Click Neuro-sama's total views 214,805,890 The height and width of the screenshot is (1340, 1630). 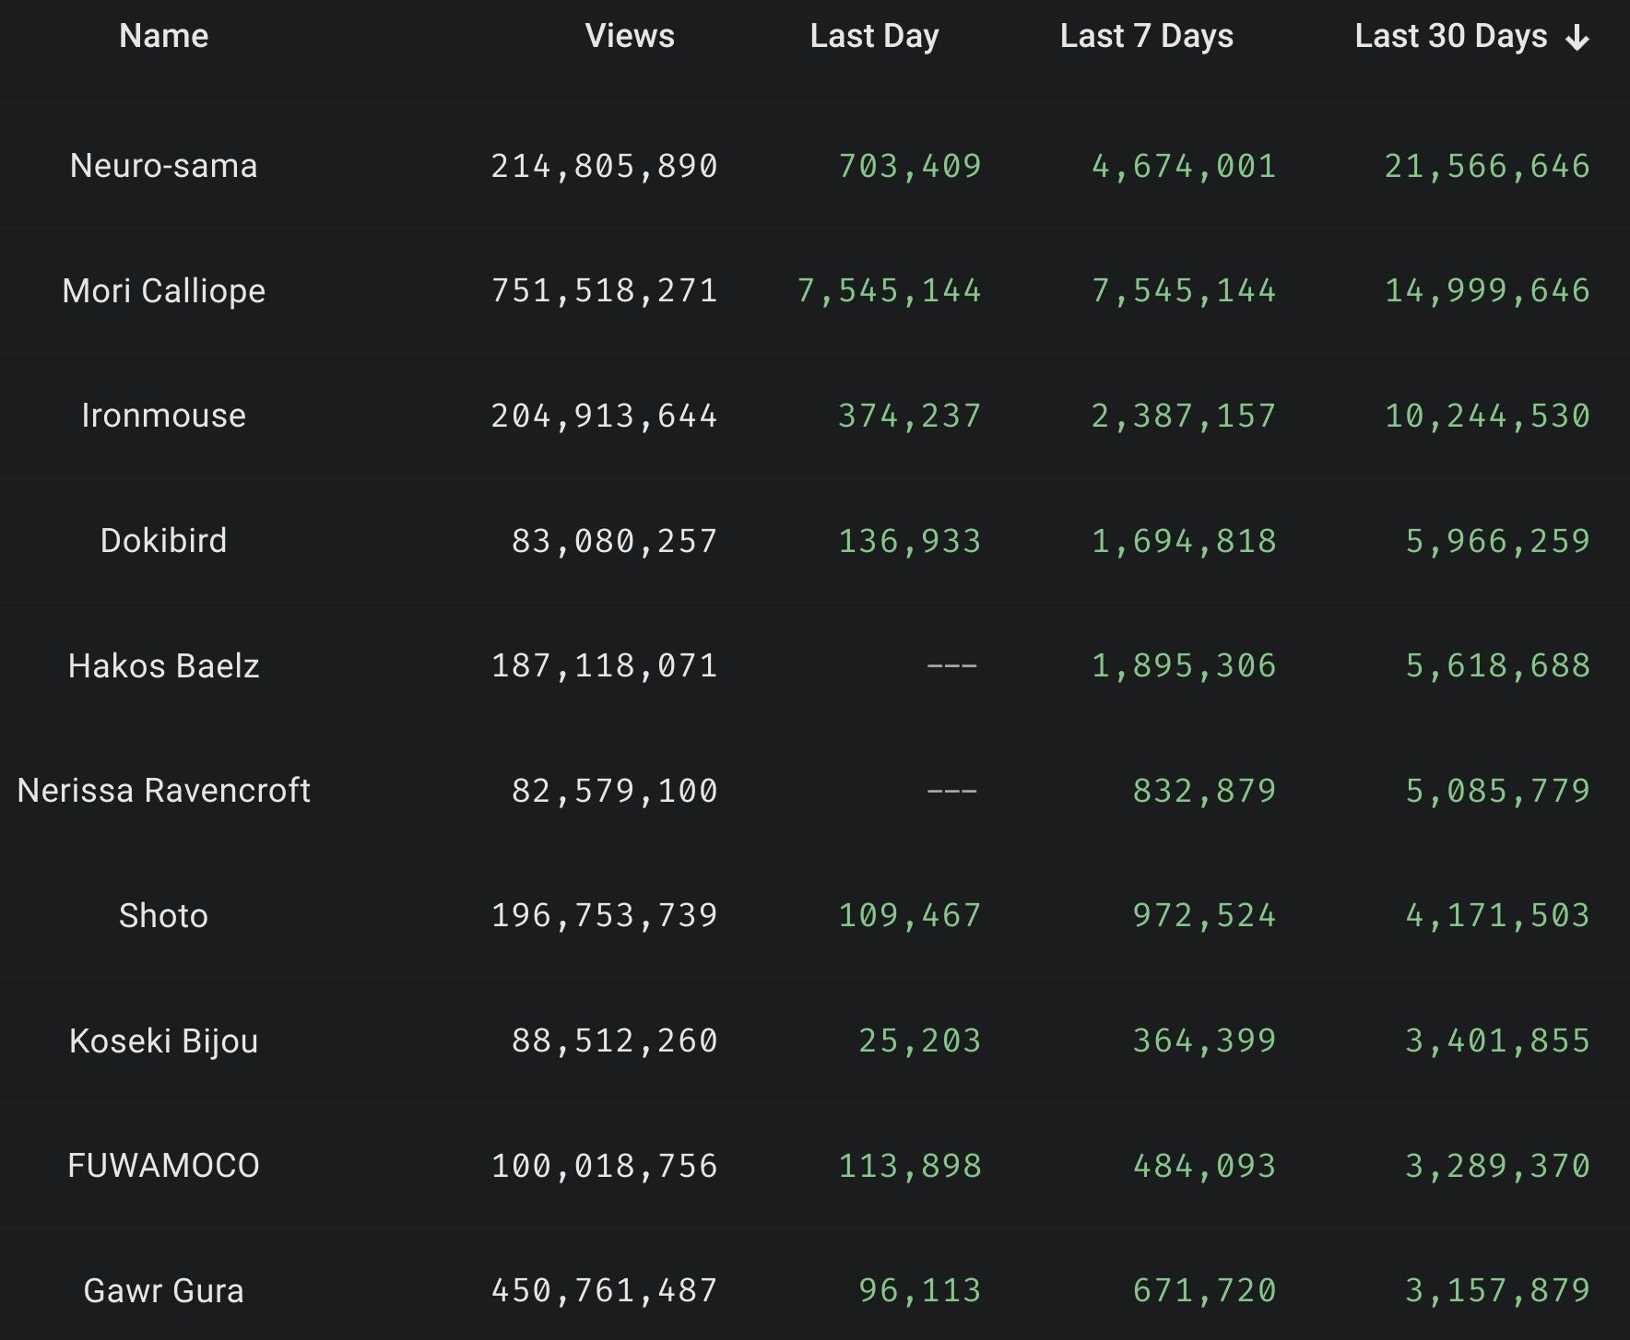(x=604, y=167)
